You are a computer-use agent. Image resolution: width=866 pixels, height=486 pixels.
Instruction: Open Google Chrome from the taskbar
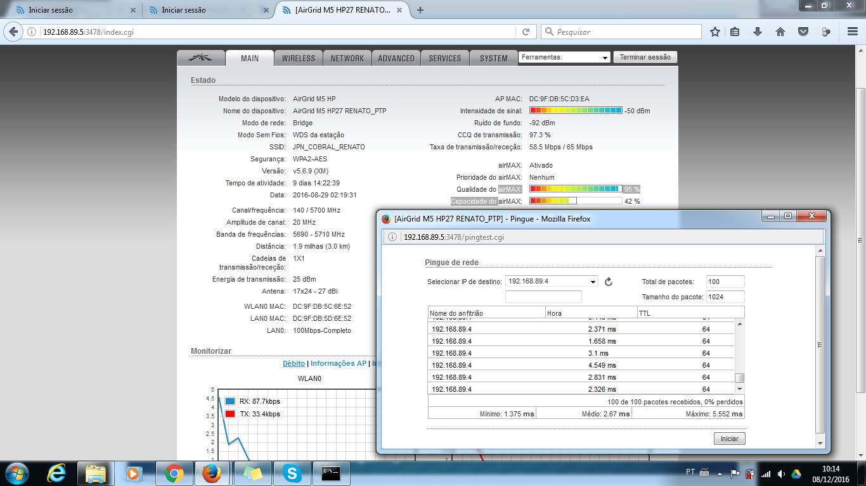click(174, 473)
